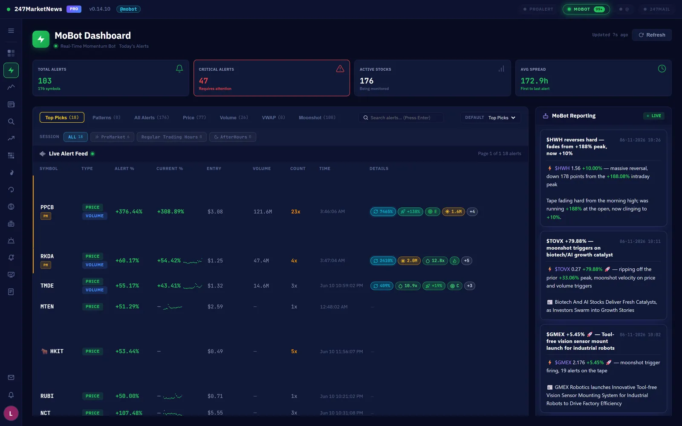
Task: Open the Top Picks default view dropdown
Action: click(x=491, y=118)
